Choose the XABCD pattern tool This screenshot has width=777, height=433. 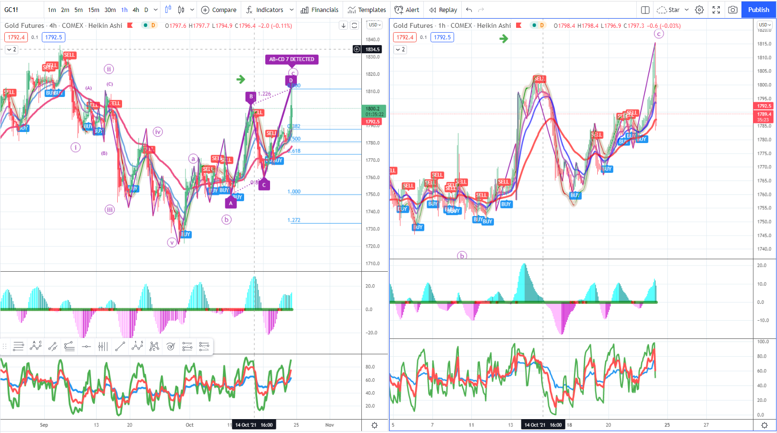point(154,346)
